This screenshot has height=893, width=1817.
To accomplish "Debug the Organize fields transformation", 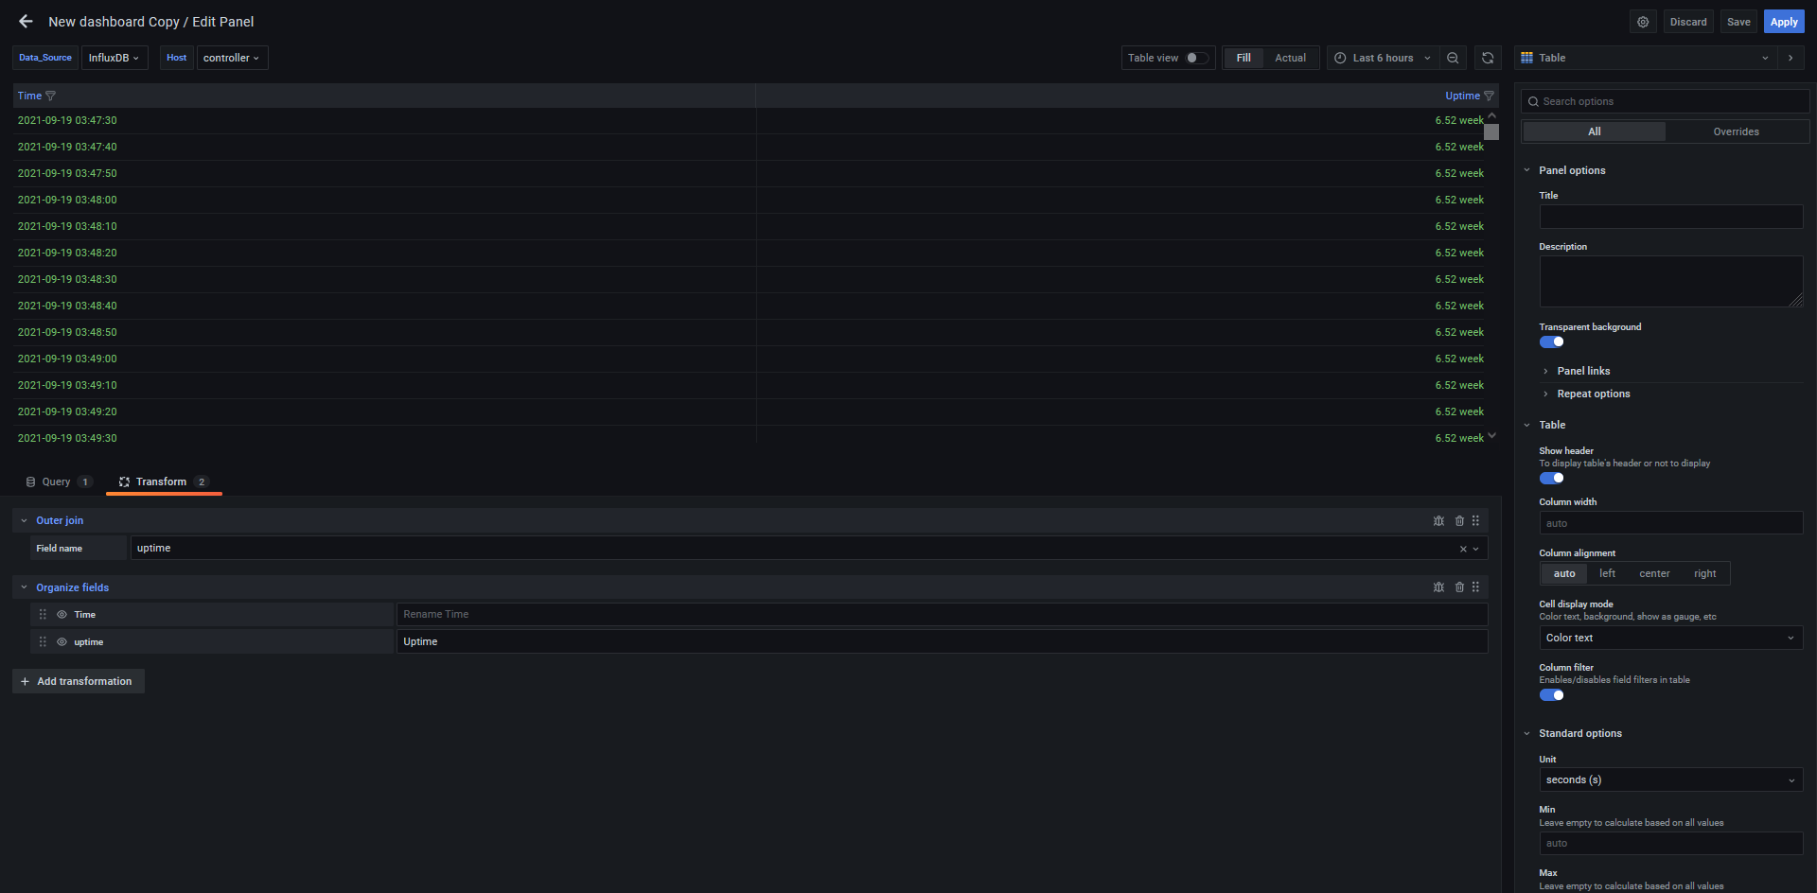I will click(1438, 587).
